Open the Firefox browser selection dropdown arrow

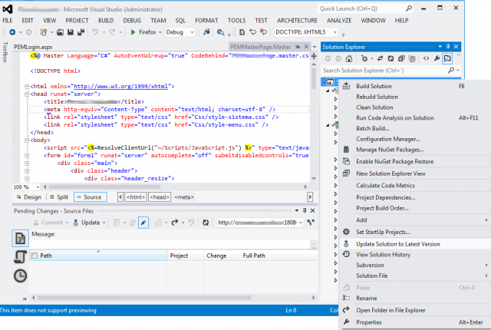160,32
